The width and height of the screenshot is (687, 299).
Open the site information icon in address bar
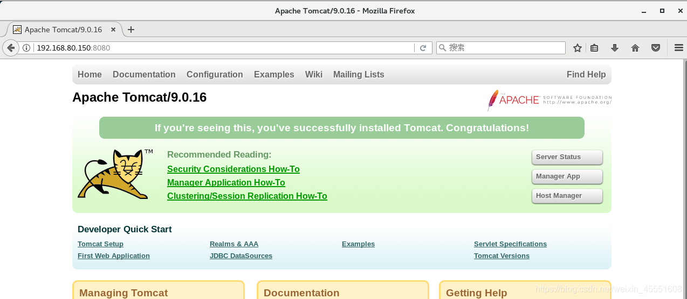26,48
